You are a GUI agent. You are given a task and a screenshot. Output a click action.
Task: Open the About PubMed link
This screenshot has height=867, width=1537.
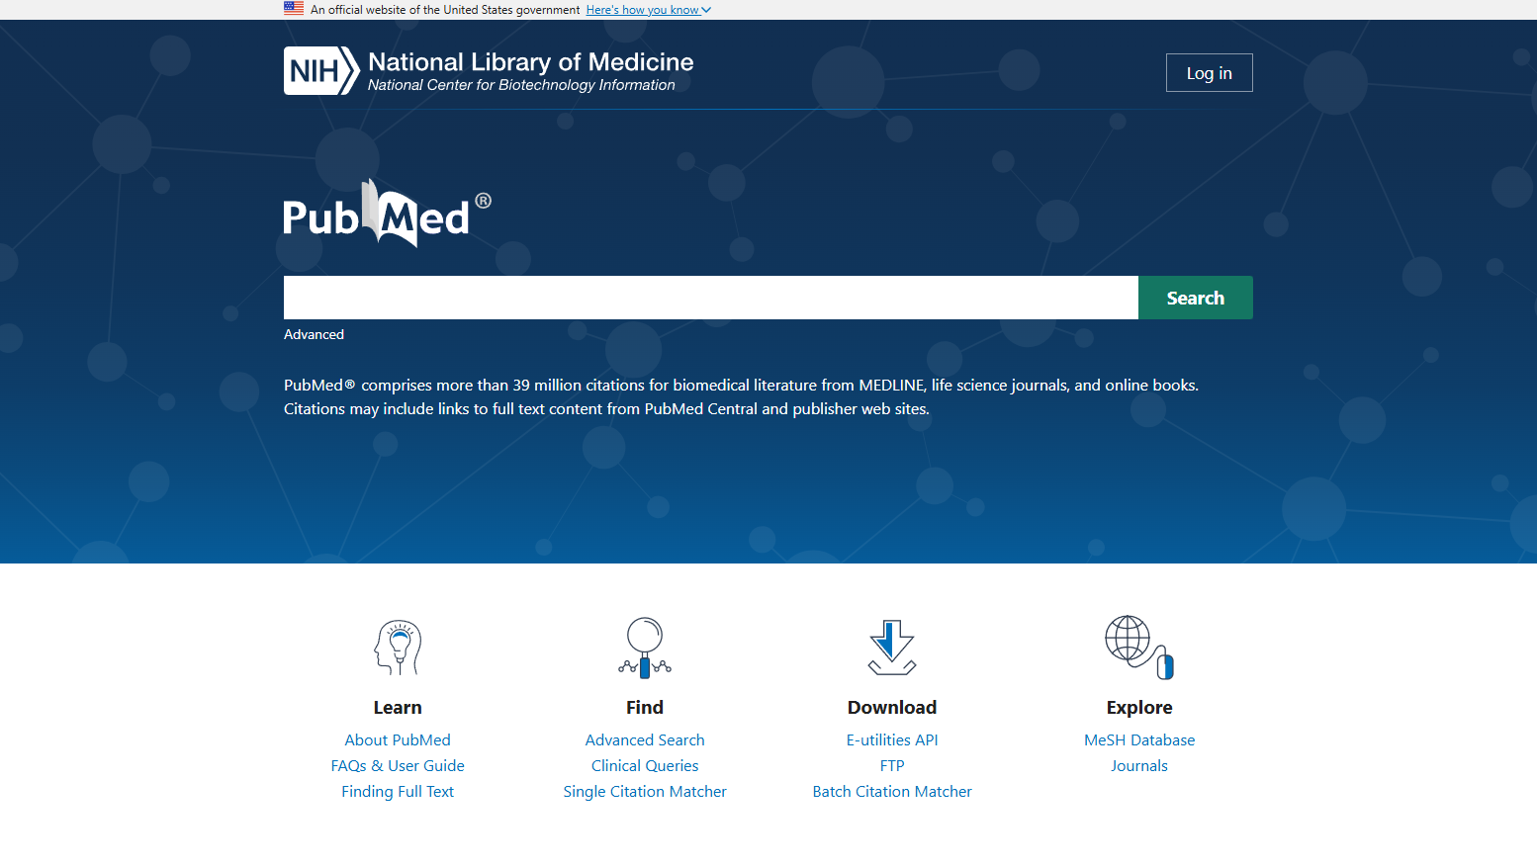pyautogui.click(x=398, y=739)
